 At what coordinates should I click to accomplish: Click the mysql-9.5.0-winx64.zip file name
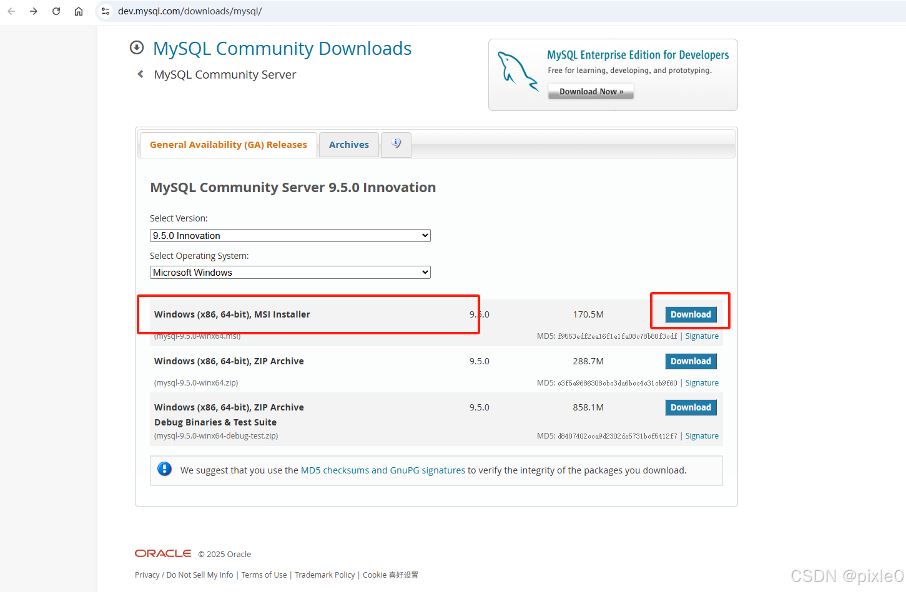[196, 383]
